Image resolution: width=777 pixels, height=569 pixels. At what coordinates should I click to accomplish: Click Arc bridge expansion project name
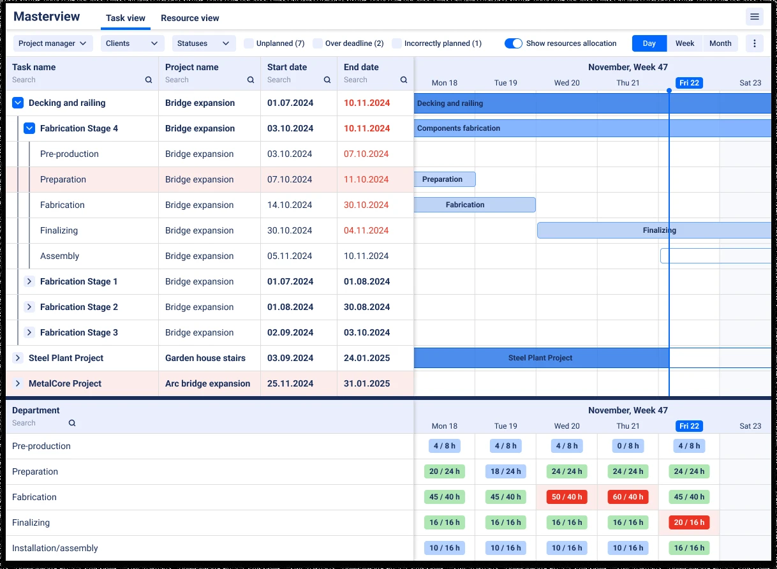pyautogui.click(x=208, y=383)
